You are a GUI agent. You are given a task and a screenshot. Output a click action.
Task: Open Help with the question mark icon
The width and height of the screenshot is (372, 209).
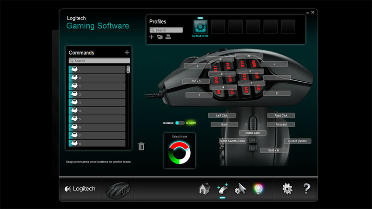click(x=306, y=189)
